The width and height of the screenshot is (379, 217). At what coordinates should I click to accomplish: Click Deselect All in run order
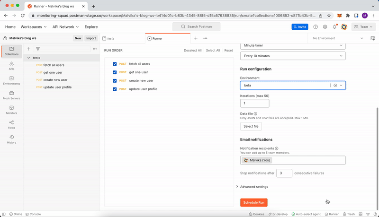(193, 51)
